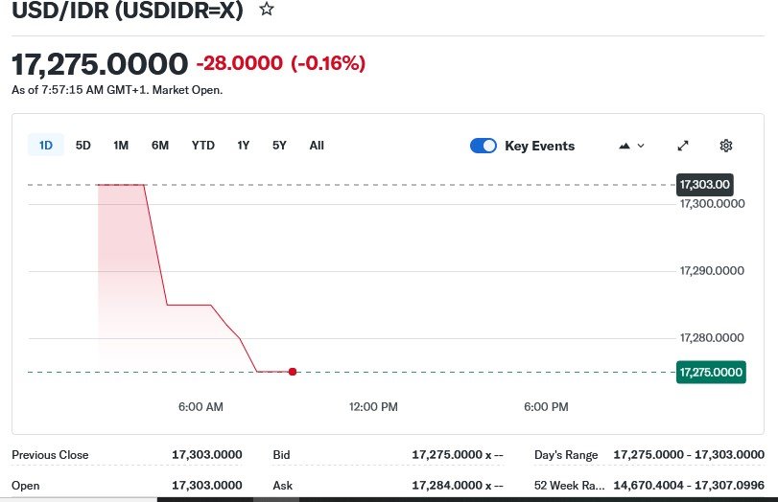Switch to the 1Y range

pyautogui.click(x=244, y=146)
